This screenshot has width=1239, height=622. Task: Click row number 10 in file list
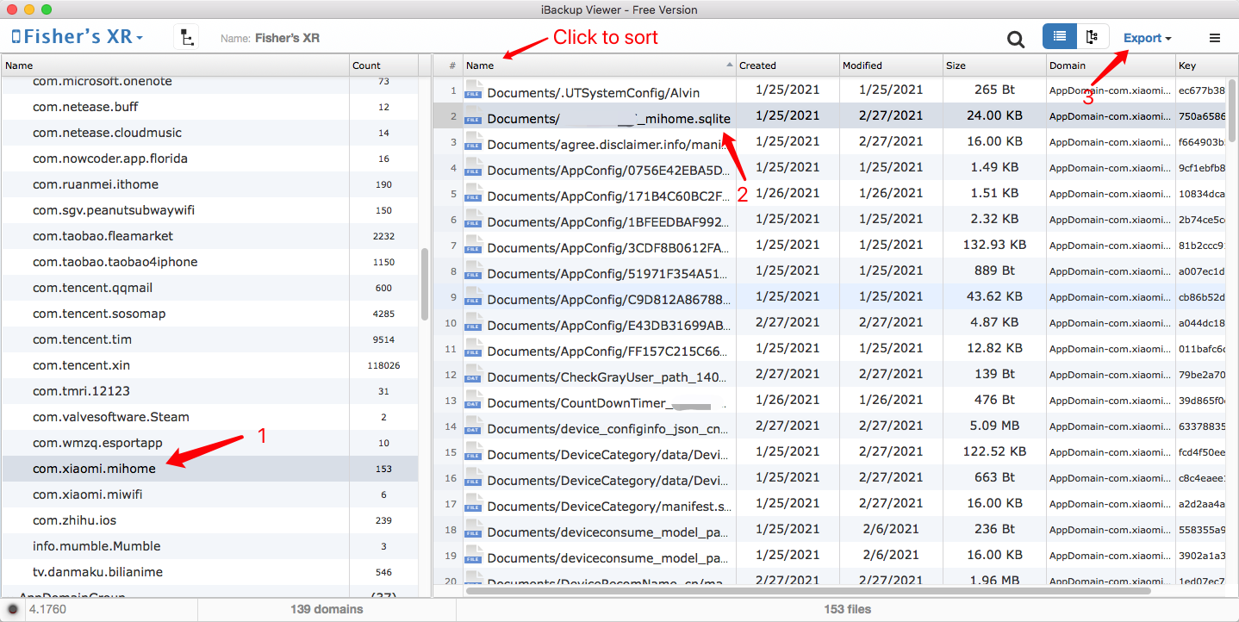tap(451, 323)
